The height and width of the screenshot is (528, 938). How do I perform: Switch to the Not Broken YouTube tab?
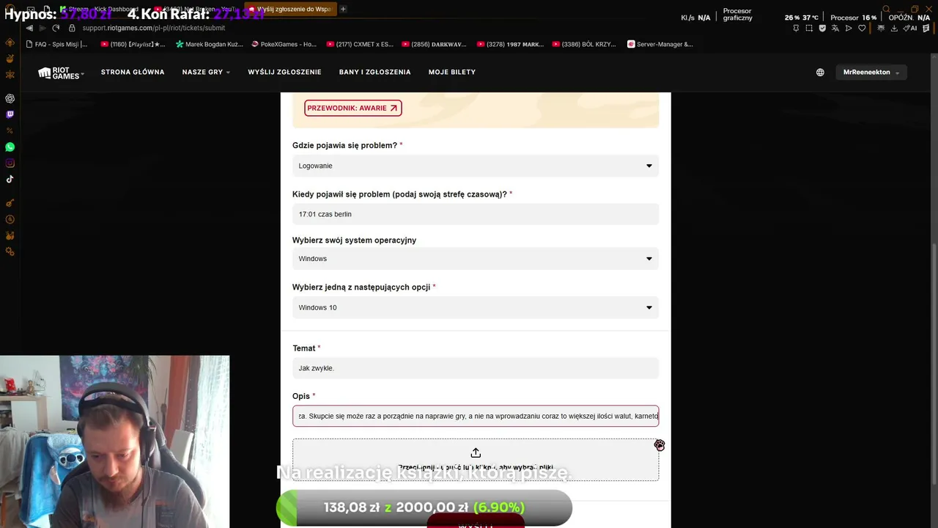point(196,9)
